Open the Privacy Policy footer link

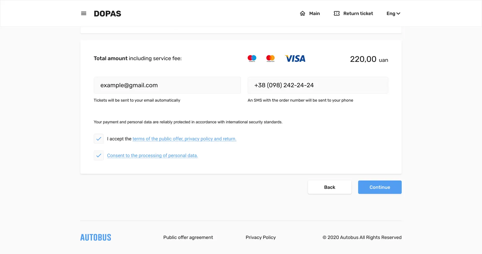pyautogui.click(x=261, y=237)
